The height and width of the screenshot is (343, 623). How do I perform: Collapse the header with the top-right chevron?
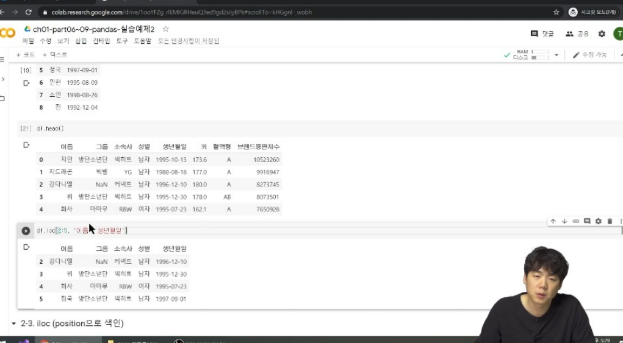point(621,55)
